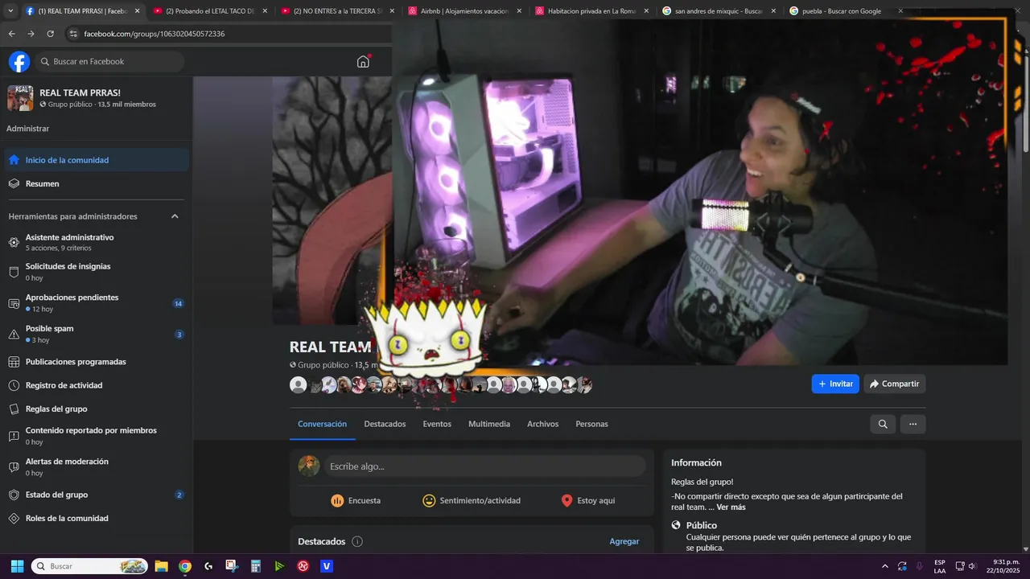Click the '14' badge on Aprobaciones pendientes

tap(178, 303)
